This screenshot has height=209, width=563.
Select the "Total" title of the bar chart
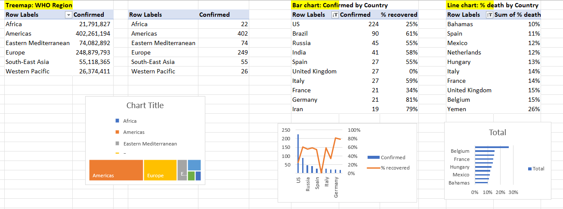(498, 133)
